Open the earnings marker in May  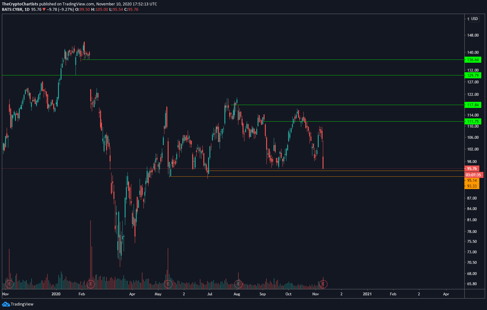168,284
